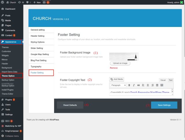185x140 pixels.
Task: Insert a blockquote in editor
Action: point(138,85)
